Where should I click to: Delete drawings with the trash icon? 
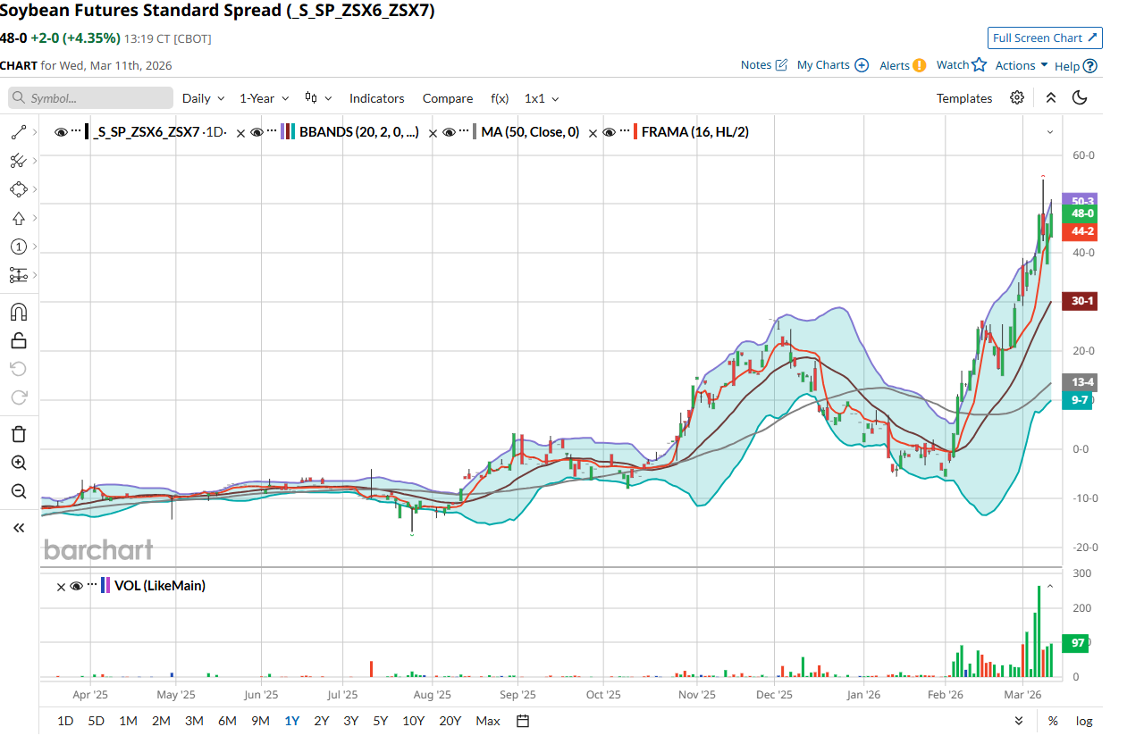pos(19,434)
